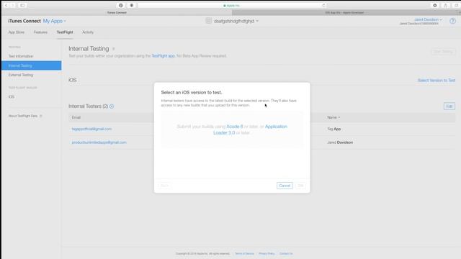Click the help icon beside Internal Testing heading
The width and height of the screenshot is (461, 259).
click(x=114, y=49)
